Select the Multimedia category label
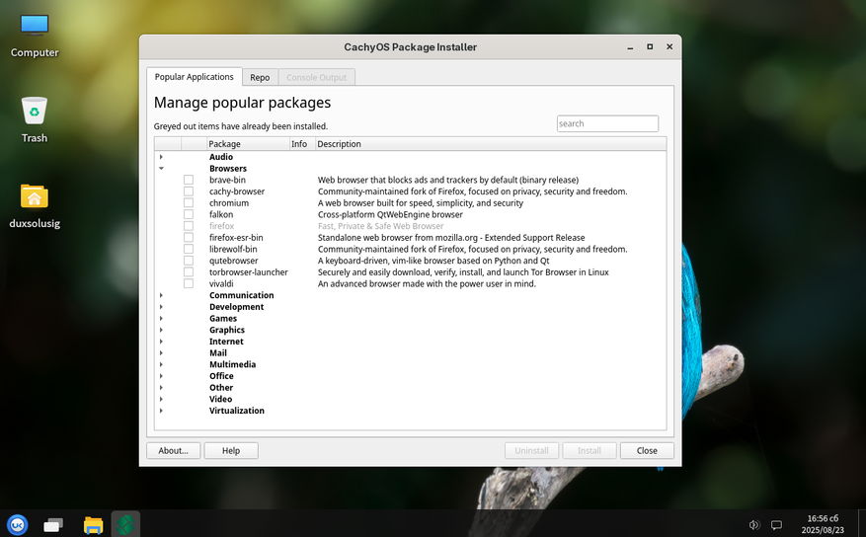Screen dimensions: 866x537 [232, 365]
